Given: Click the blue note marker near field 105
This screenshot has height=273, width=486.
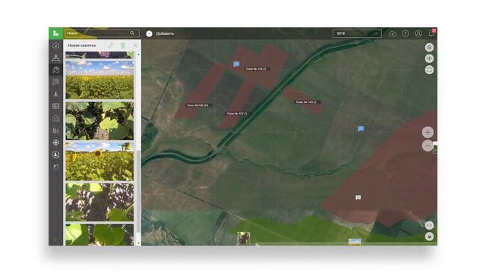Looking at the screenshot, I should [236, 64].
